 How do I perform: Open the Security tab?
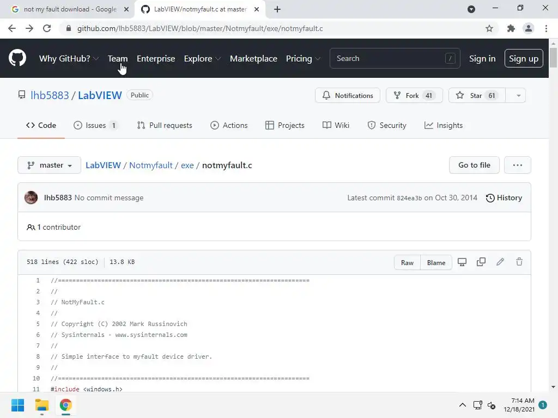pos(387,126)
